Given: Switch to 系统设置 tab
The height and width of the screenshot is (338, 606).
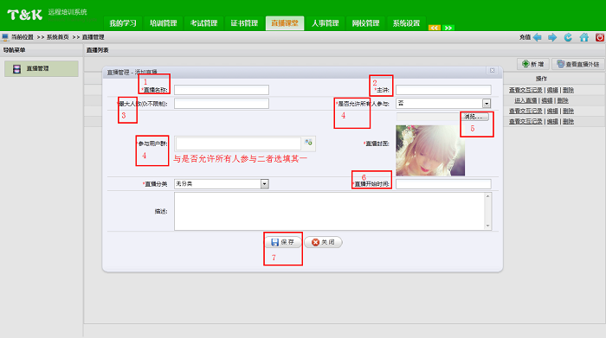Looking at the screenshot, I should point(406,23).
